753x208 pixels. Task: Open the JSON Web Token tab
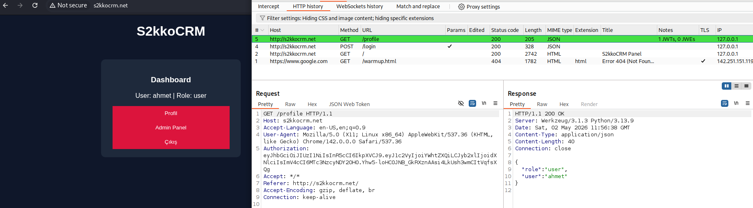pos(349,104)
